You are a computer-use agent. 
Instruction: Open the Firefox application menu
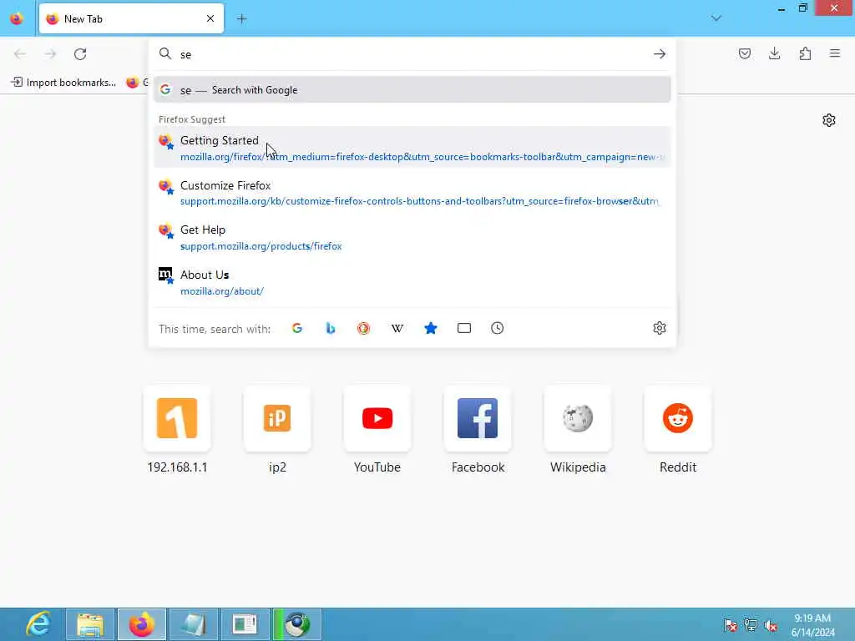(x=835, y=53)
